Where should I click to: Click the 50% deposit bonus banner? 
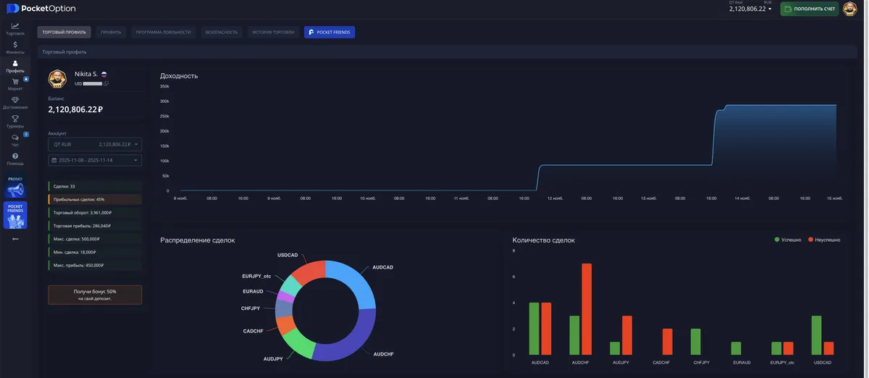point(95,295)
